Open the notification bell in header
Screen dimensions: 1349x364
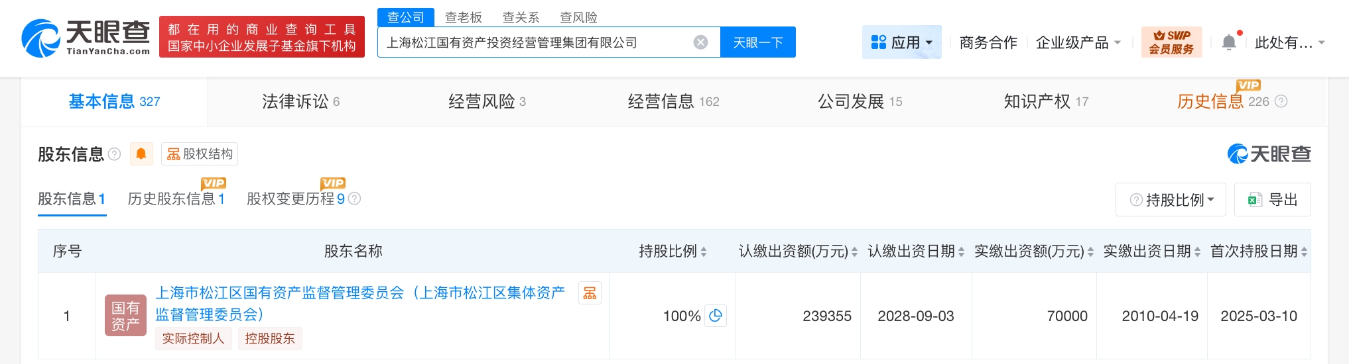(1228, 42)
